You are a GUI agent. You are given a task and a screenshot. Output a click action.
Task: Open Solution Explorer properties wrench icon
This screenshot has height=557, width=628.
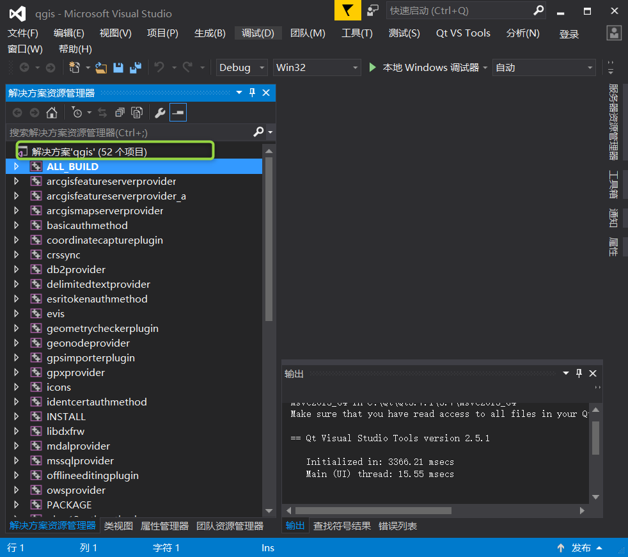pos(161,112)
